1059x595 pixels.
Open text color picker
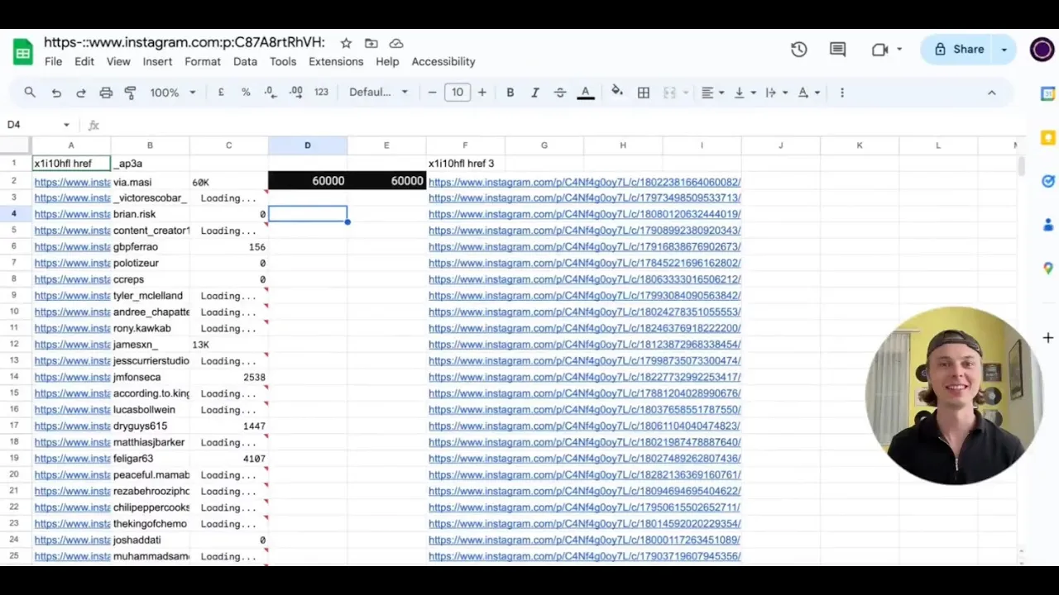pos(586,93)
